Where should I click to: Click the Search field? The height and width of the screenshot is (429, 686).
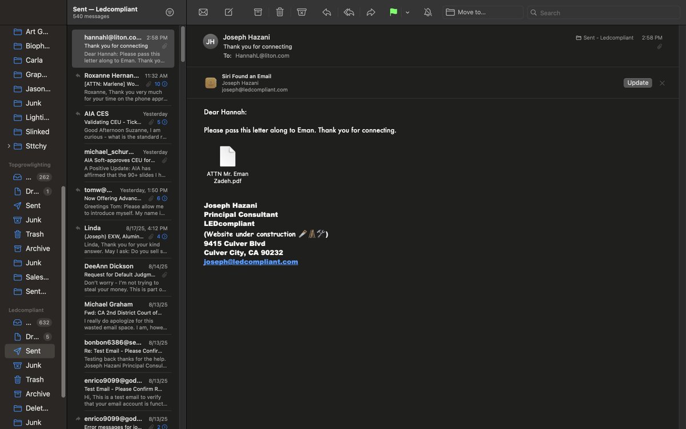[604, 12]
